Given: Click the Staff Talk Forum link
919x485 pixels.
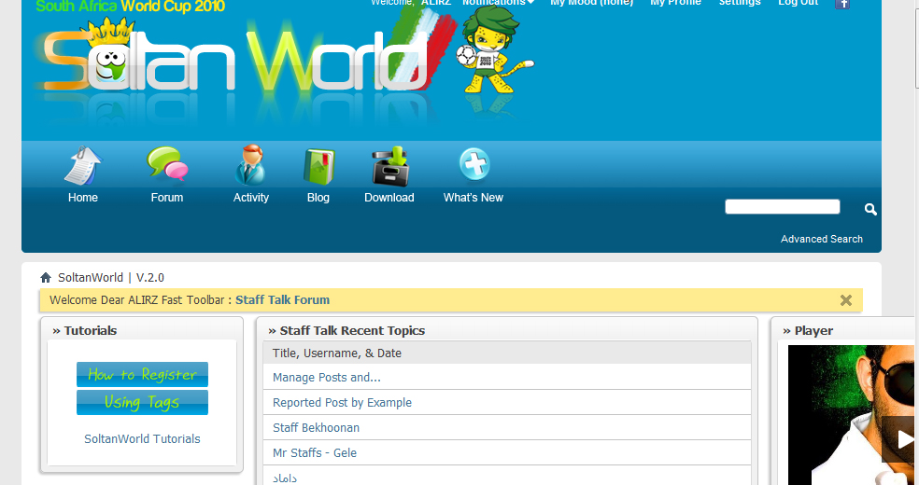Looking at the screenshot, I should pyautogui.click(x=282, y=300).
